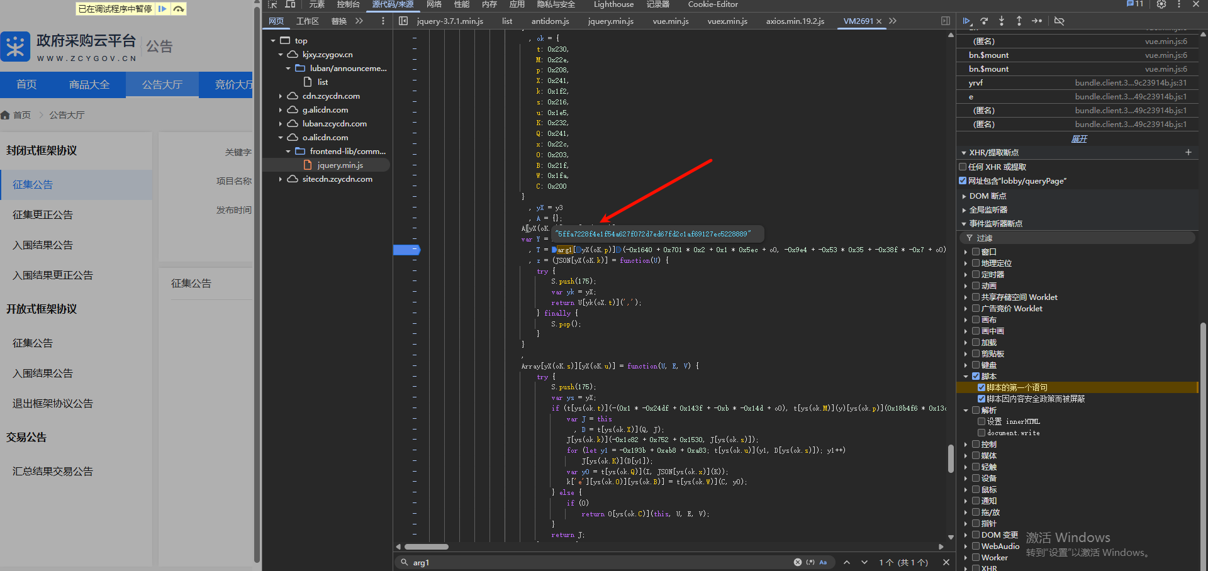Open 公告大厅 in site navigation
Image resolution: width=1208 pixels, height=571 pixels.
pos(162,85)
